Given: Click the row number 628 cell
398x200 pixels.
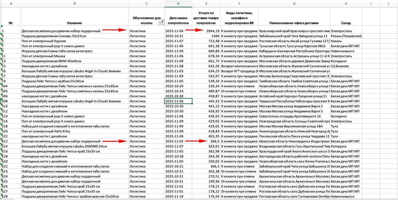Looking at the screenshot, I should click(11, 196).
